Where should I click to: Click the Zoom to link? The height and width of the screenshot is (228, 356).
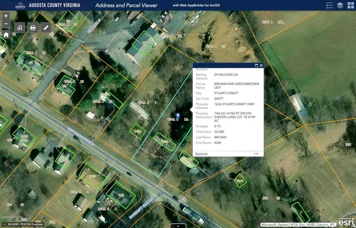pyautogui.click(x=201, y=153)
